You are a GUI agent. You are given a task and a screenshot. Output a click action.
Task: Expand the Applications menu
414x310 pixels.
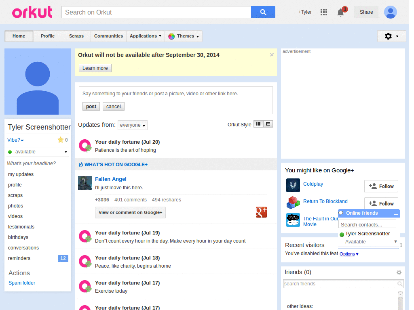click(146, 36)
